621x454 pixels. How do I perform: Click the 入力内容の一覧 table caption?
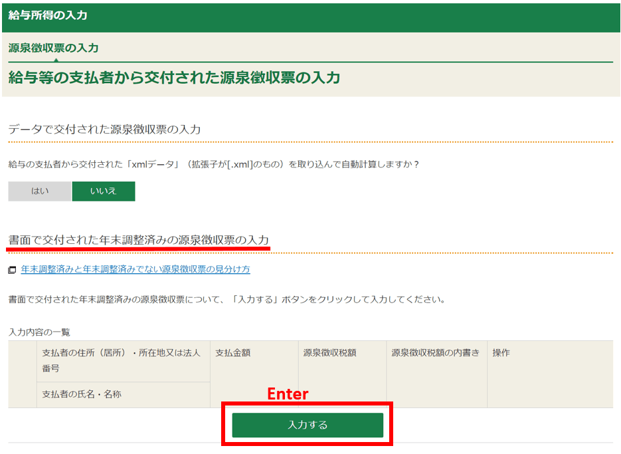39,332
